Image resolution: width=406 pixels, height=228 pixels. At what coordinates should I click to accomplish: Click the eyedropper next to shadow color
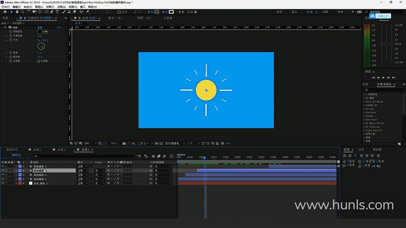tap(46, 32)
